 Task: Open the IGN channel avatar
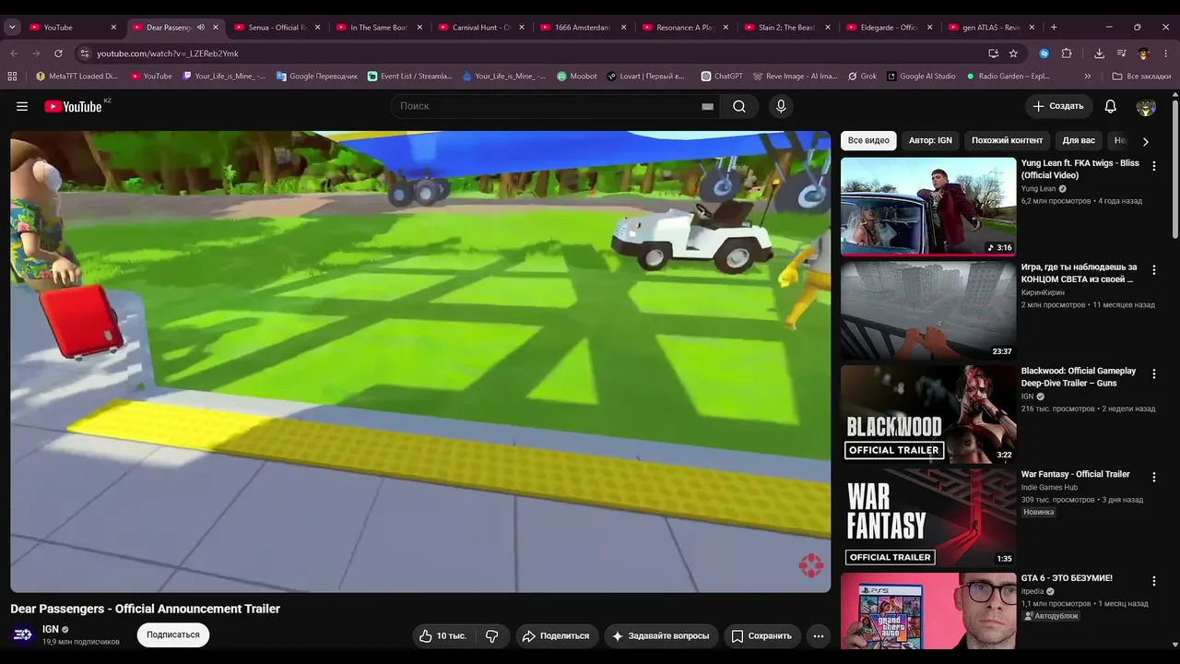pyautogui.click(x=23, y=634)
